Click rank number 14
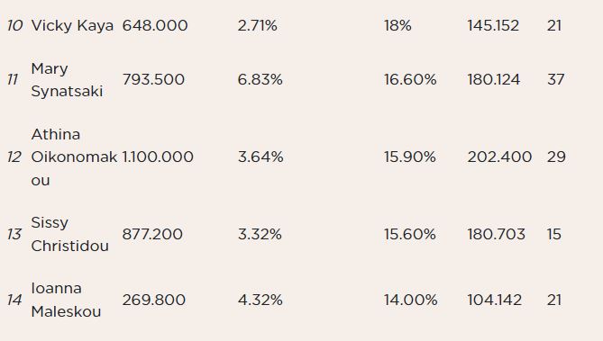Image resolution: width=603 pixels, height=341 pixels. pos(14,300)
